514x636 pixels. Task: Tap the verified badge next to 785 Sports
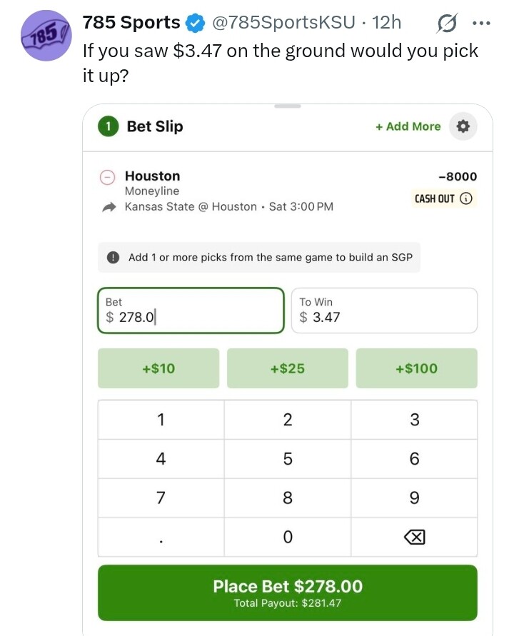point(195,23)
